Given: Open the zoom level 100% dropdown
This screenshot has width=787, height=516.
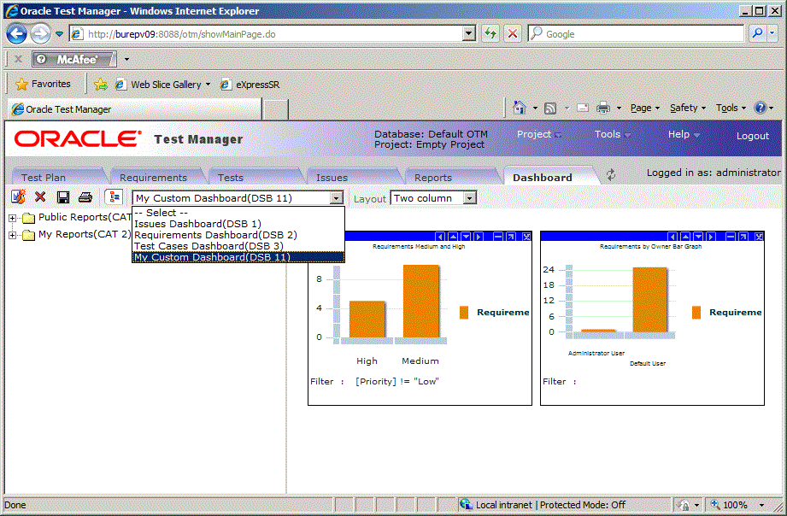Looking at the screenshot, I should click(x=761, y=505).
